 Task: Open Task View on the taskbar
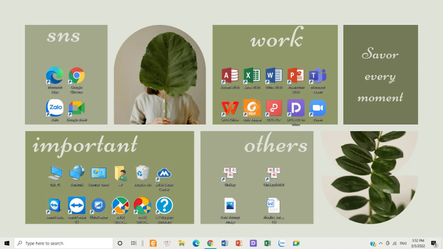[133, 243]
